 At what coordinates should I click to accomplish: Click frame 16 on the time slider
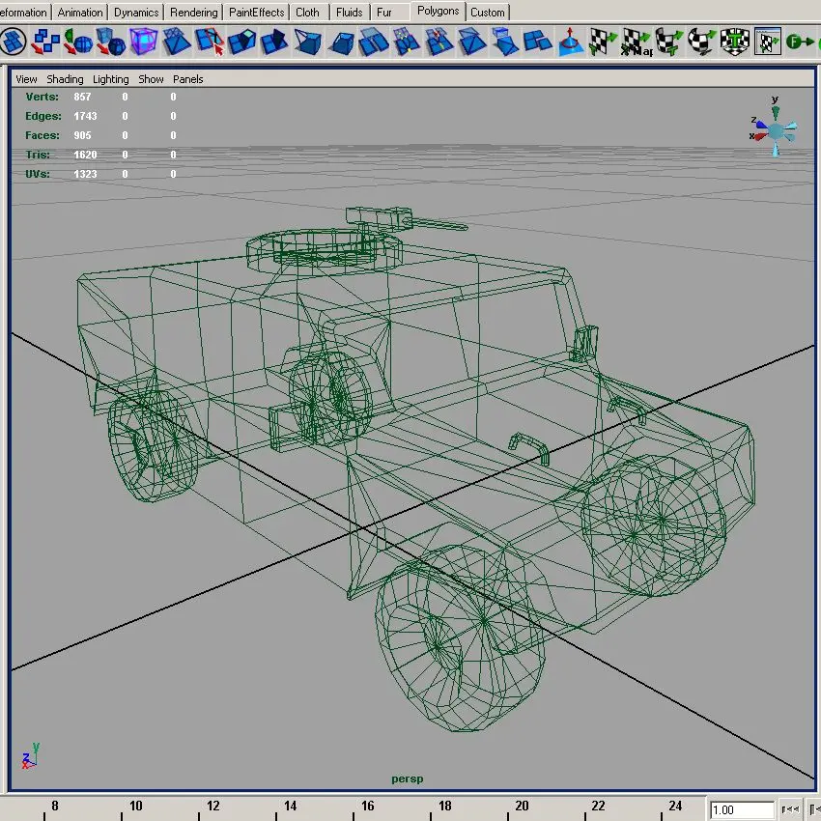point(367,807)
